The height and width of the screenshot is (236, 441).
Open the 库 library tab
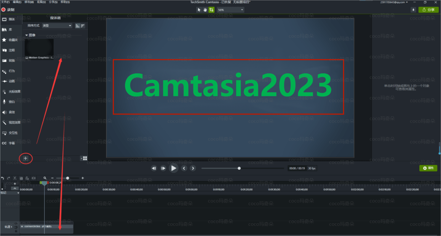[x=11, y=30]
